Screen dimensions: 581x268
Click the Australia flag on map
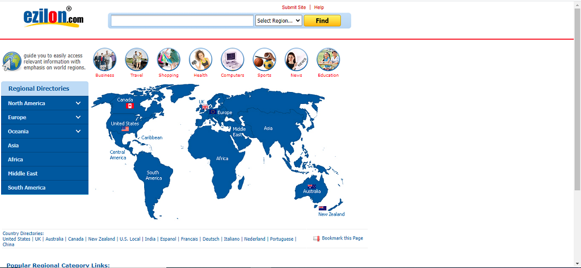311,186
